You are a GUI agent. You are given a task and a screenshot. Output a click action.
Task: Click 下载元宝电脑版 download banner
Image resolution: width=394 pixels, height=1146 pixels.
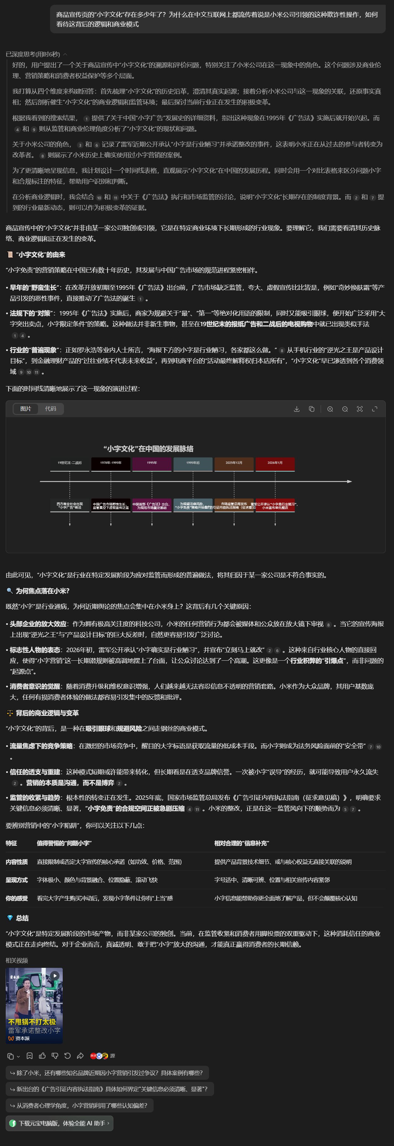[x=60, y=1123]
